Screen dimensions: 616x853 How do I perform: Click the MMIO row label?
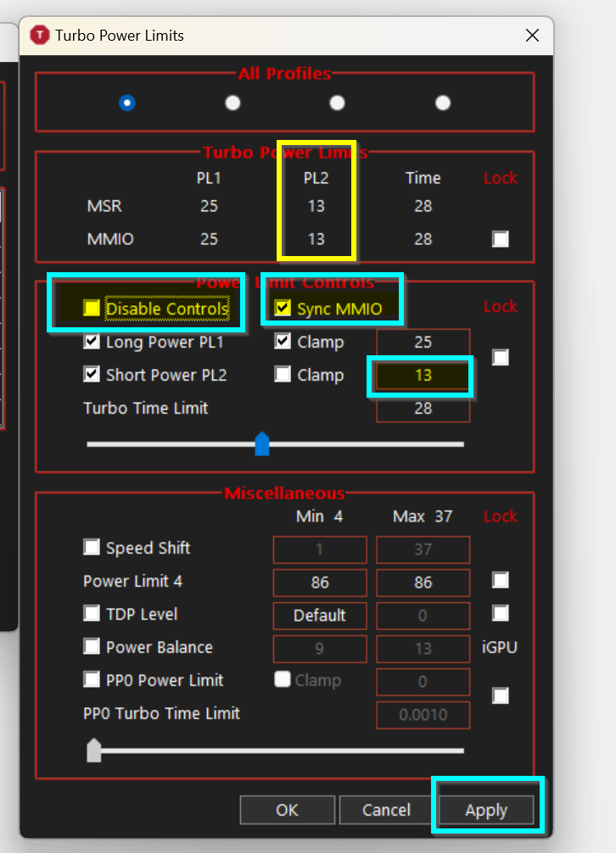[x=110, y=239]
